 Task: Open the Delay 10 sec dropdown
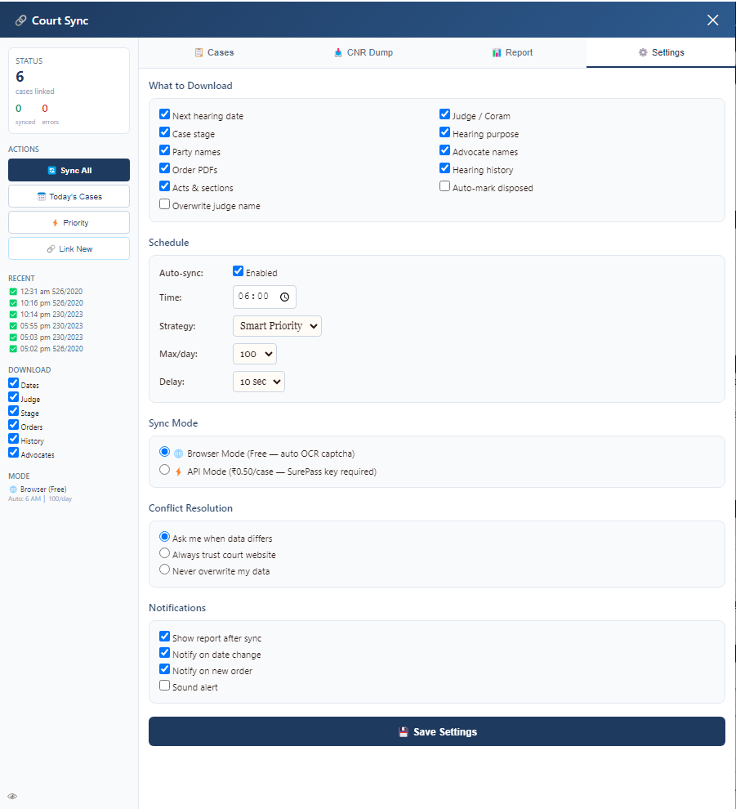point(259,382)
